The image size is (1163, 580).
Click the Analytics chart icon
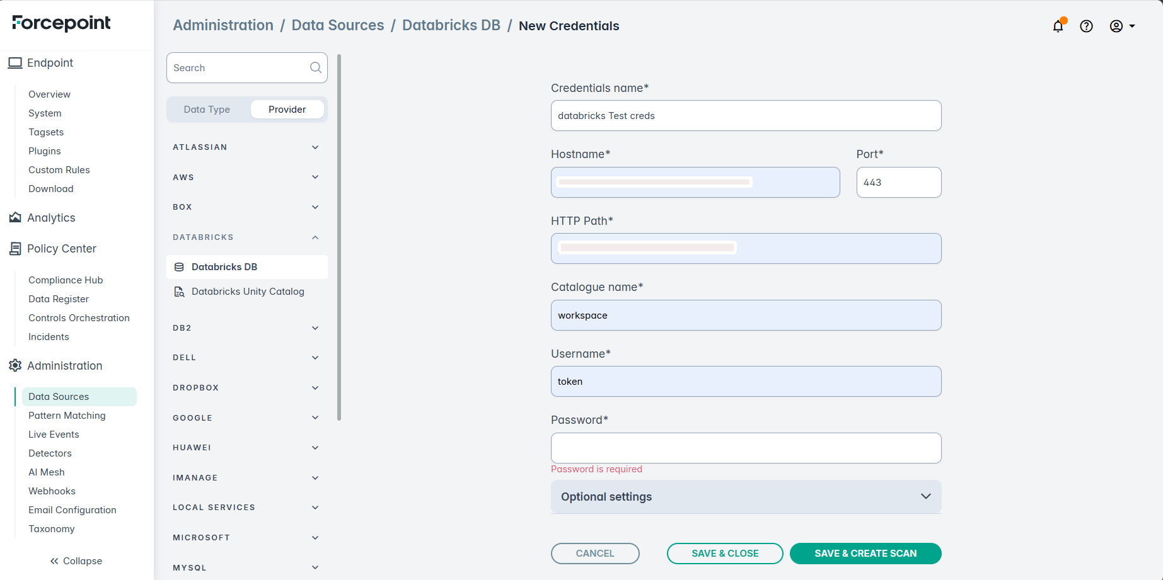coord(15,218)
